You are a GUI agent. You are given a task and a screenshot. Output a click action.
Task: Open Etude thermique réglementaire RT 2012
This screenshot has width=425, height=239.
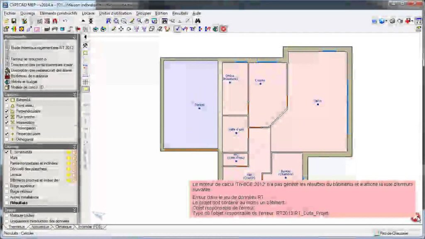[42, 48]
